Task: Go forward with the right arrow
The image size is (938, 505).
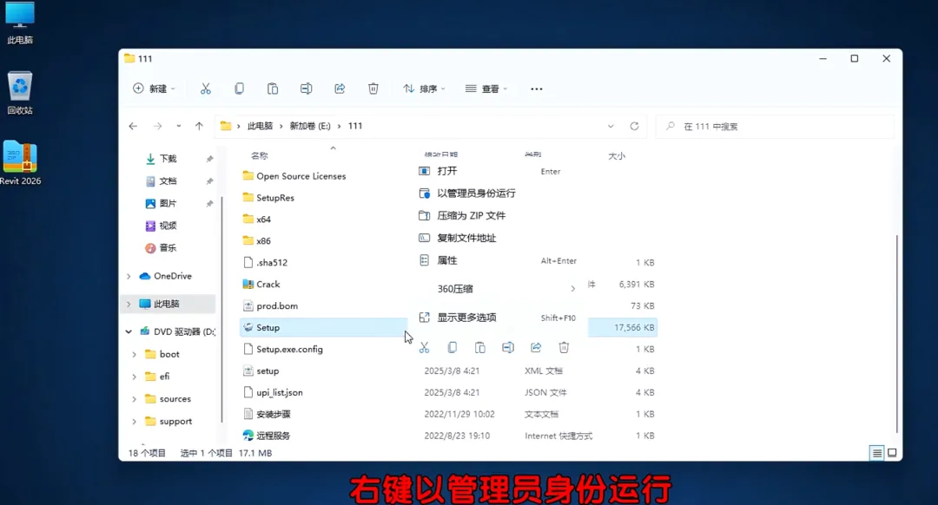Action: click(157, 126)
